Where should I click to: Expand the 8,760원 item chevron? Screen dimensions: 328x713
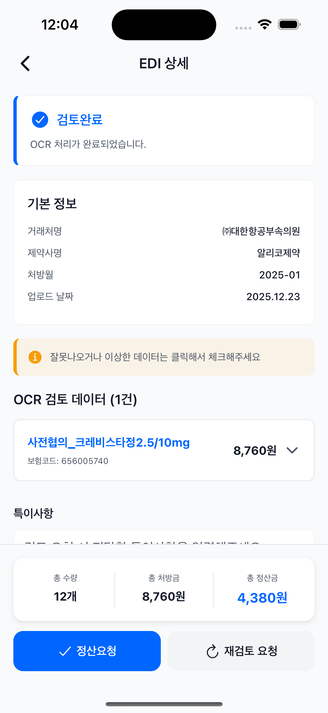pyautogui.click(x=292, y=450)
